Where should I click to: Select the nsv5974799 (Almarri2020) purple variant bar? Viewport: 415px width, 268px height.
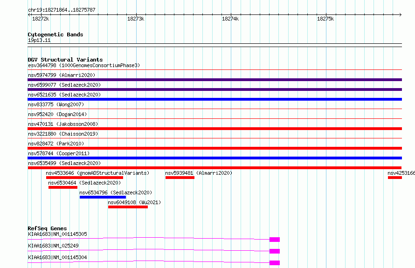[x=214, y=80]
